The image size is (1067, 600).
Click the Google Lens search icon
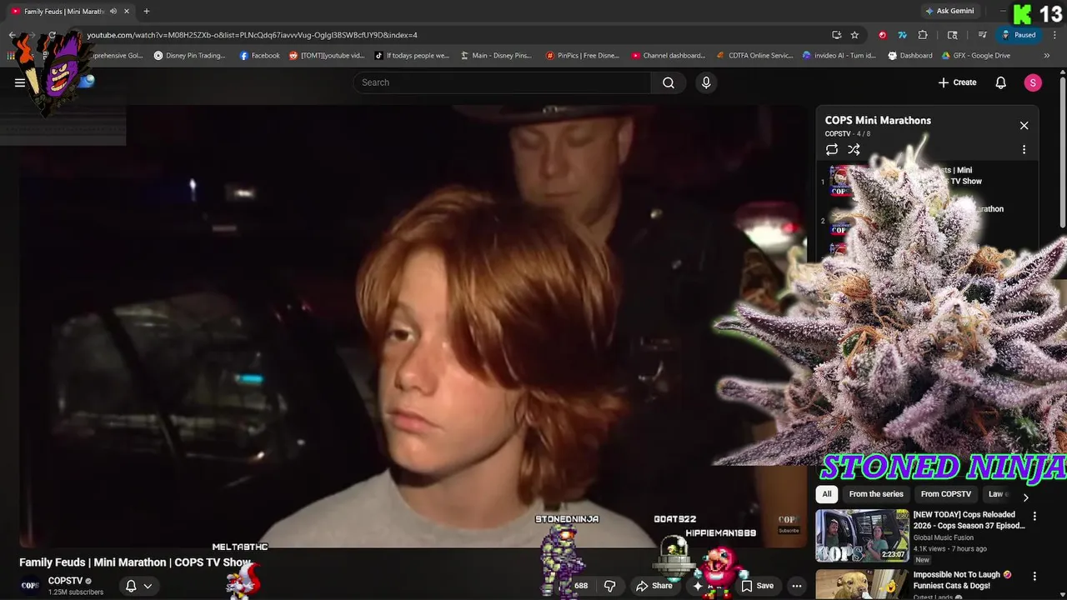[x=953, y=35]
